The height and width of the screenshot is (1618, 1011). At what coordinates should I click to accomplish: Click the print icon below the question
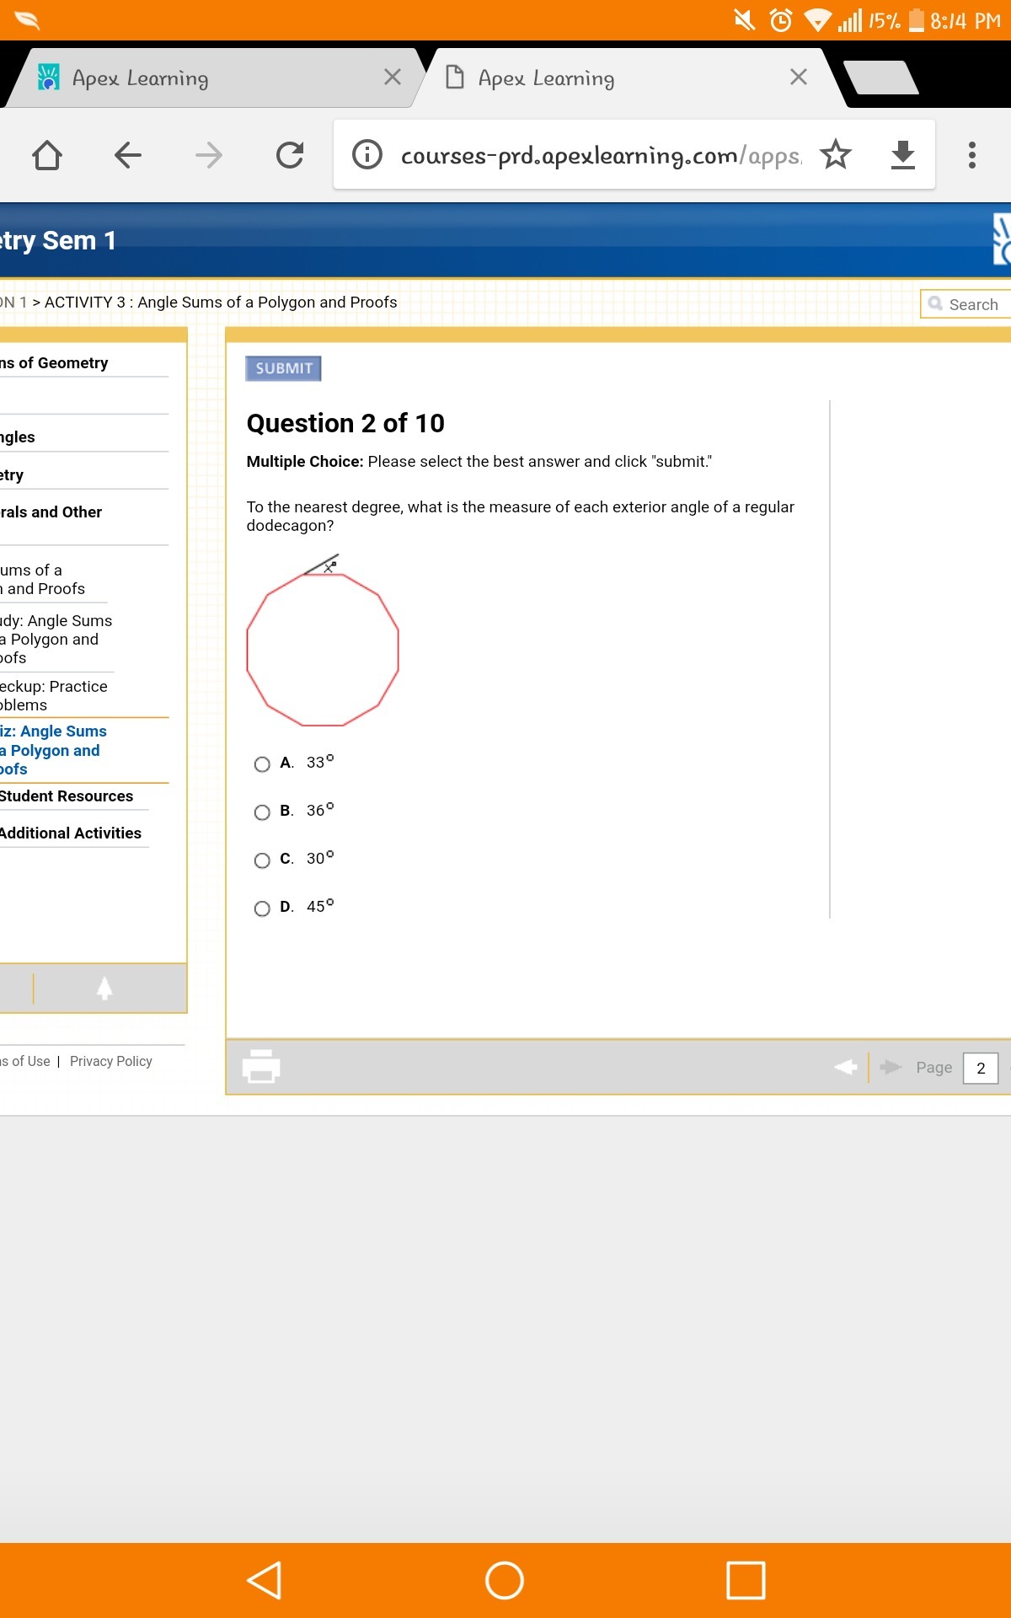click(x=261, y=1066)
